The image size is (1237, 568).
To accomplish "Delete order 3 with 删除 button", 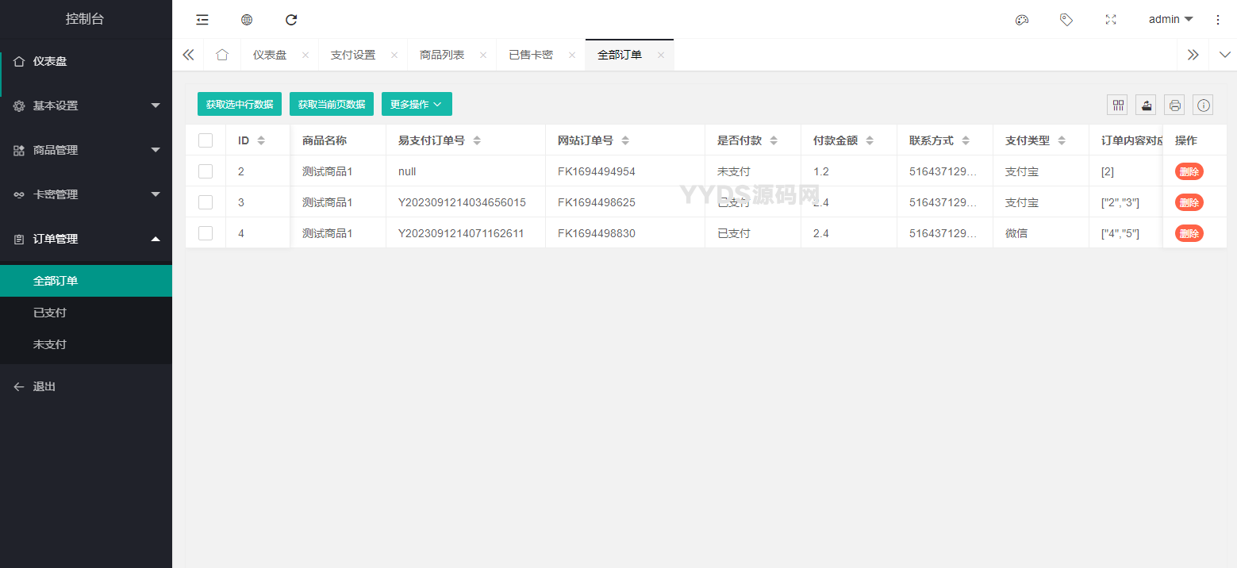I will click(x=1189, y=202).
